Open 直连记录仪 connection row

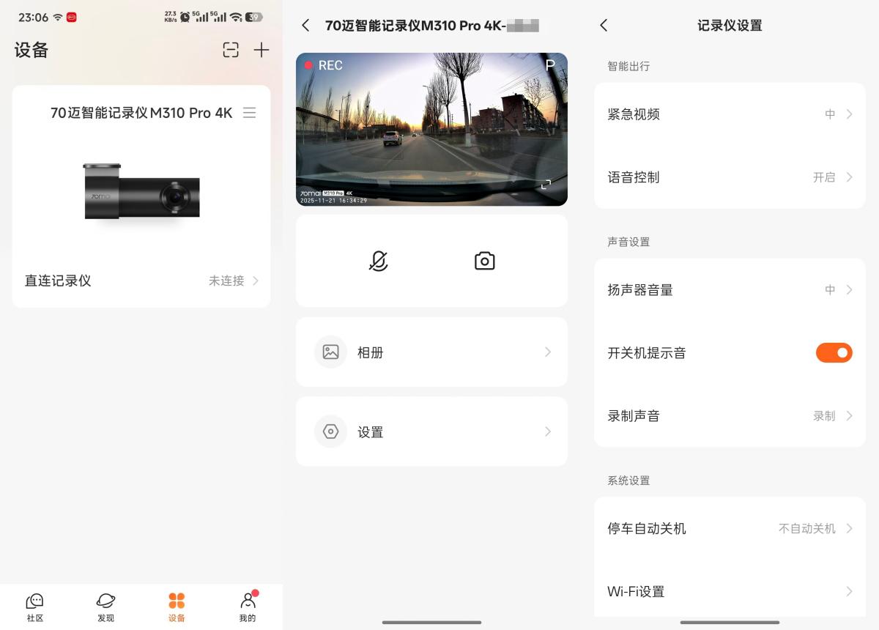pos(141,281)
